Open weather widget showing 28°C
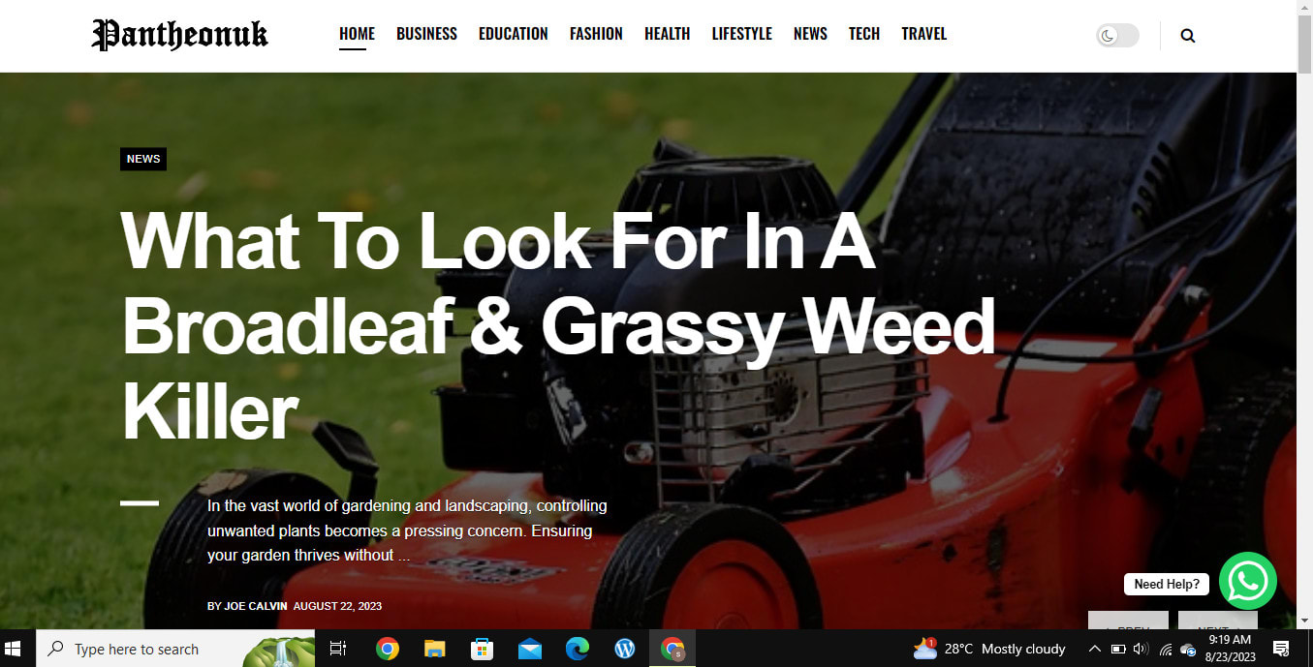 tap(989, 649)
